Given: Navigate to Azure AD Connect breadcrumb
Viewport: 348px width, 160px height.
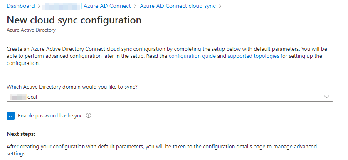Looking at the screenshot, I should (107, 6).
